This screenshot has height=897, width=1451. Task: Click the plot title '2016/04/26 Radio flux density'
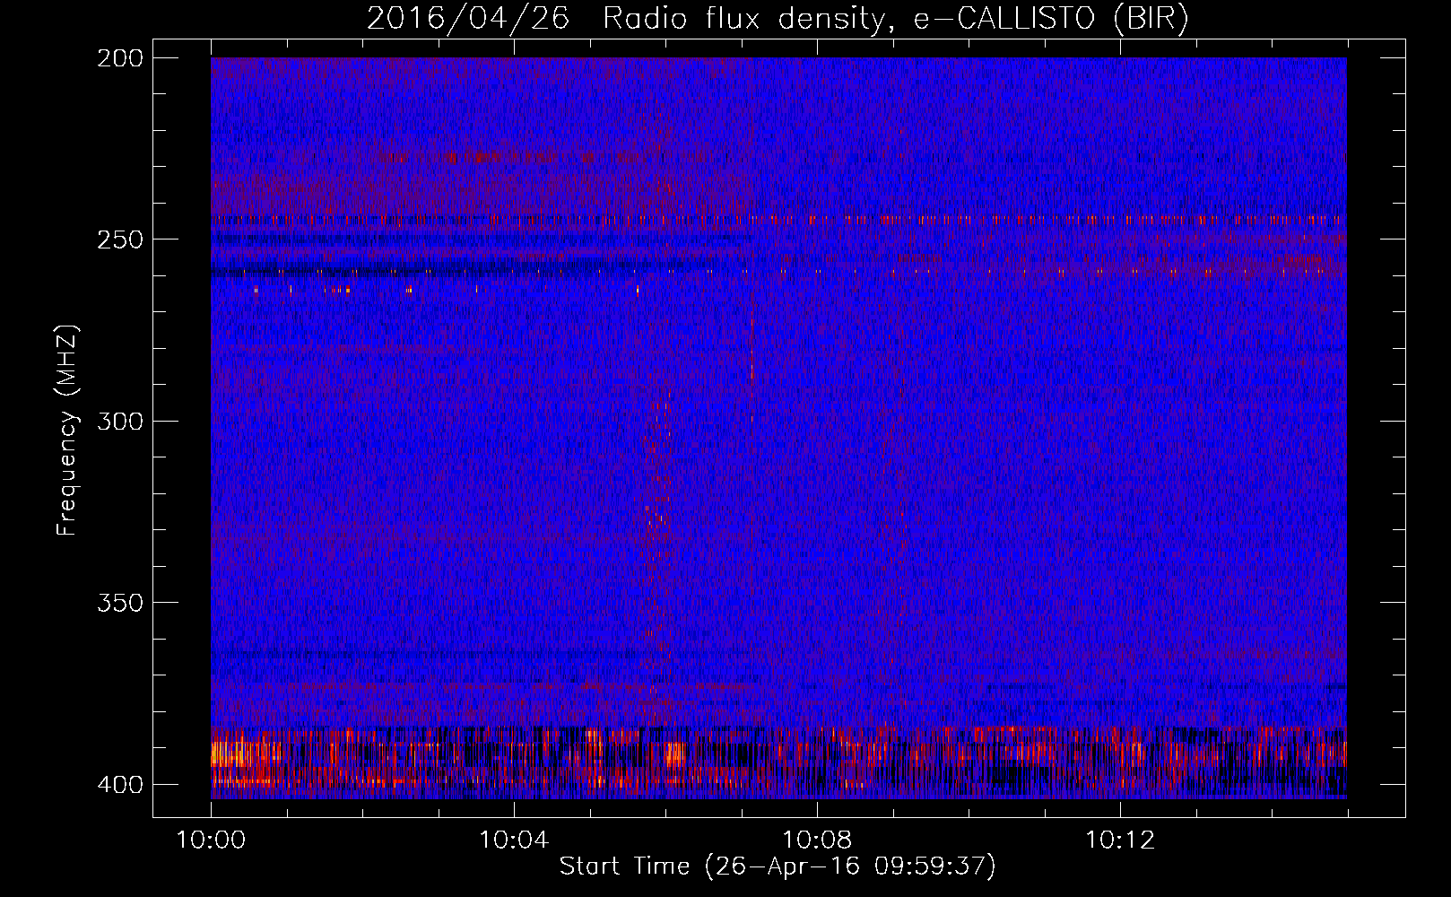[626, 18]
